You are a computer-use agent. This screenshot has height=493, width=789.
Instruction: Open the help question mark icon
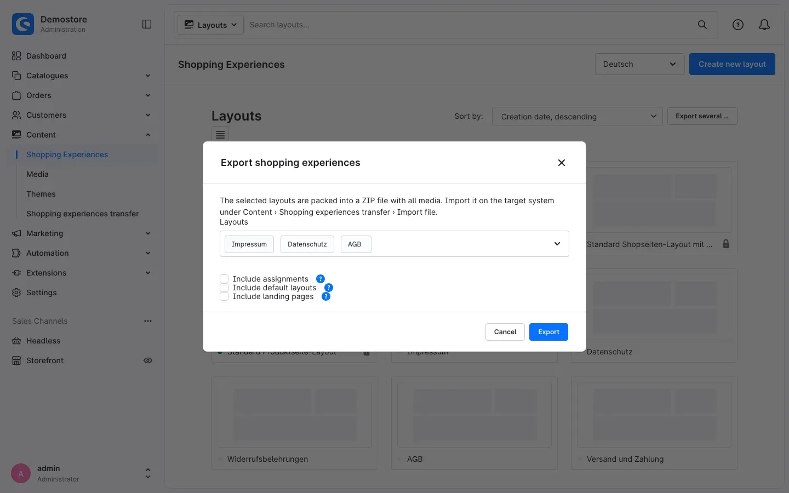point(738,25)
